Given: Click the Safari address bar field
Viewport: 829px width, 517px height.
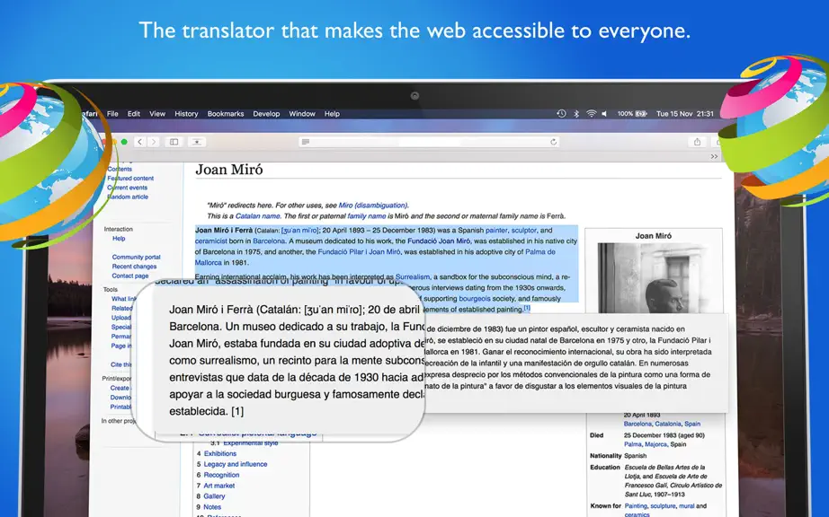Looking at the screenshot, I should pyautogui.click(x=429, y=142).
